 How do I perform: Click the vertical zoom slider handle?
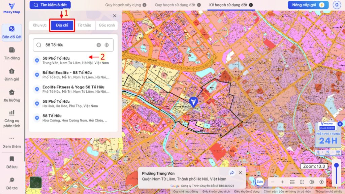[x=336, y=166]
